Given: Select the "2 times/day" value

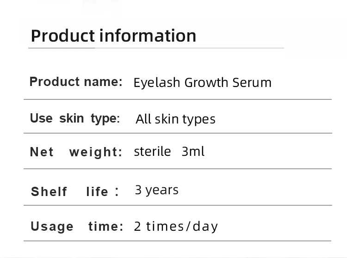Looking at the screenshot, I should [176, 227].
